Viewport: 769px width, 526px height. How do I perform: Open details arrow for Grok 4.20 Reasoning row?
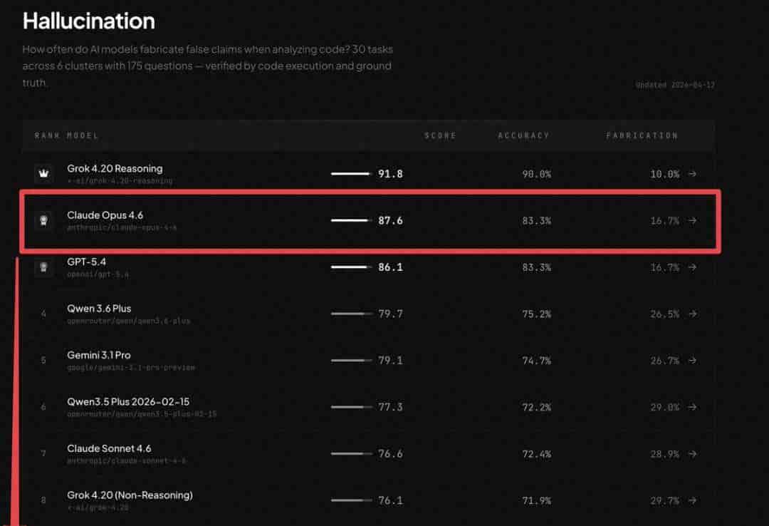coord(692,174)
